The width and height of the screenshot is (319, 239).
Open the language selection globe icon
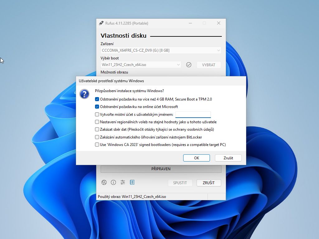coord(104,182)
